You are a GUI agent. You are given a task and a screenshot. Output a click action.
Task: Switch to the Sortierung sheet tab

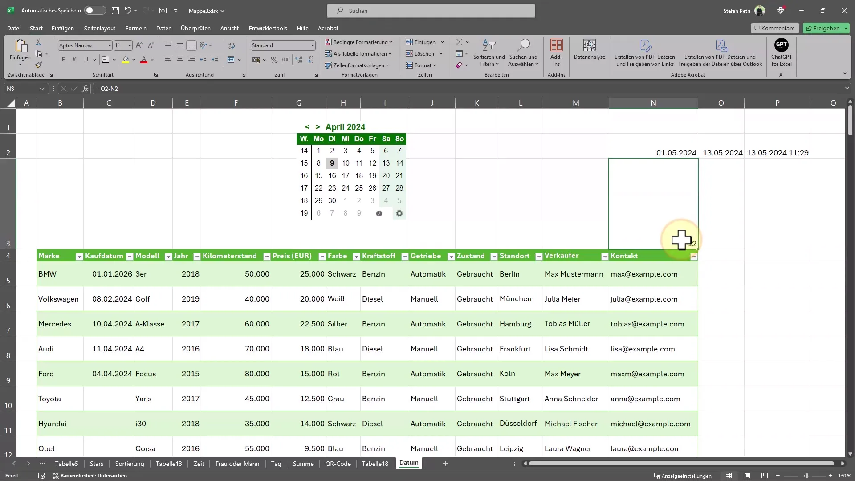[130, 463]
